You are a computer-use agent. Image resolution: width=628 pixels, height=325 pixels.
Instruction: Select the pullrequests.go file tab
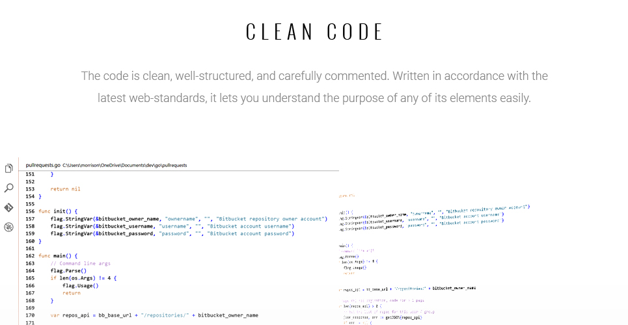43,165
